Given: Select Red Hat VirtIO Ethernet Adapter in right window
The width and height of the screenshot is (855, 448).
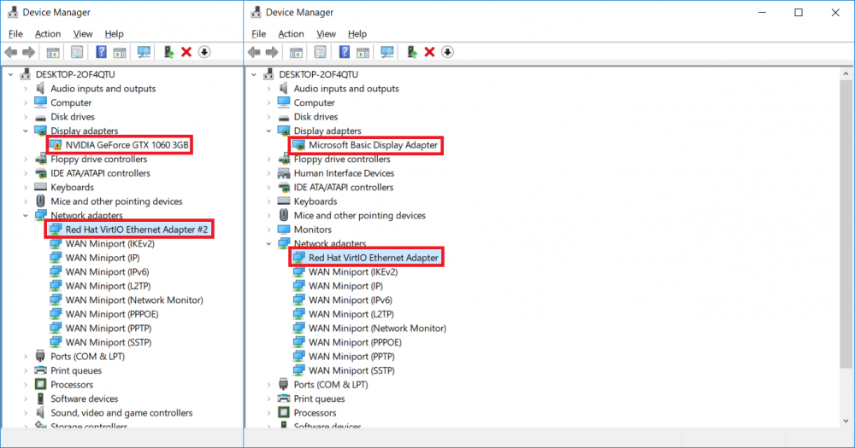Looking at the screenshot, I should pyautogui.click(x=374, y=258).
